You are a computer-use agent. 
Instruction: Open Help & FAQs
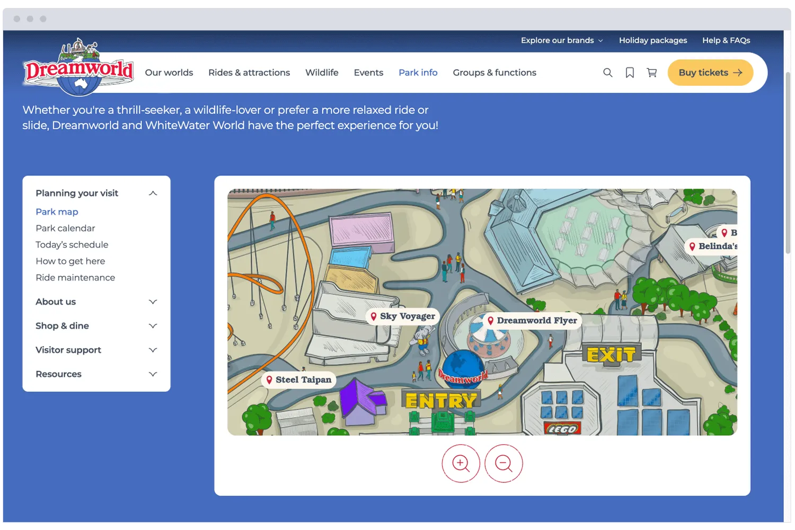[x=726, y=40]
